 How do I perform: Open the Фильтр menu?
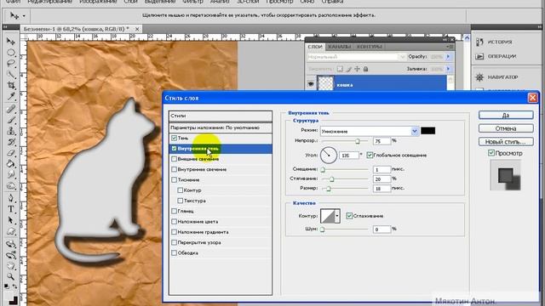click(x=192, y=2)
